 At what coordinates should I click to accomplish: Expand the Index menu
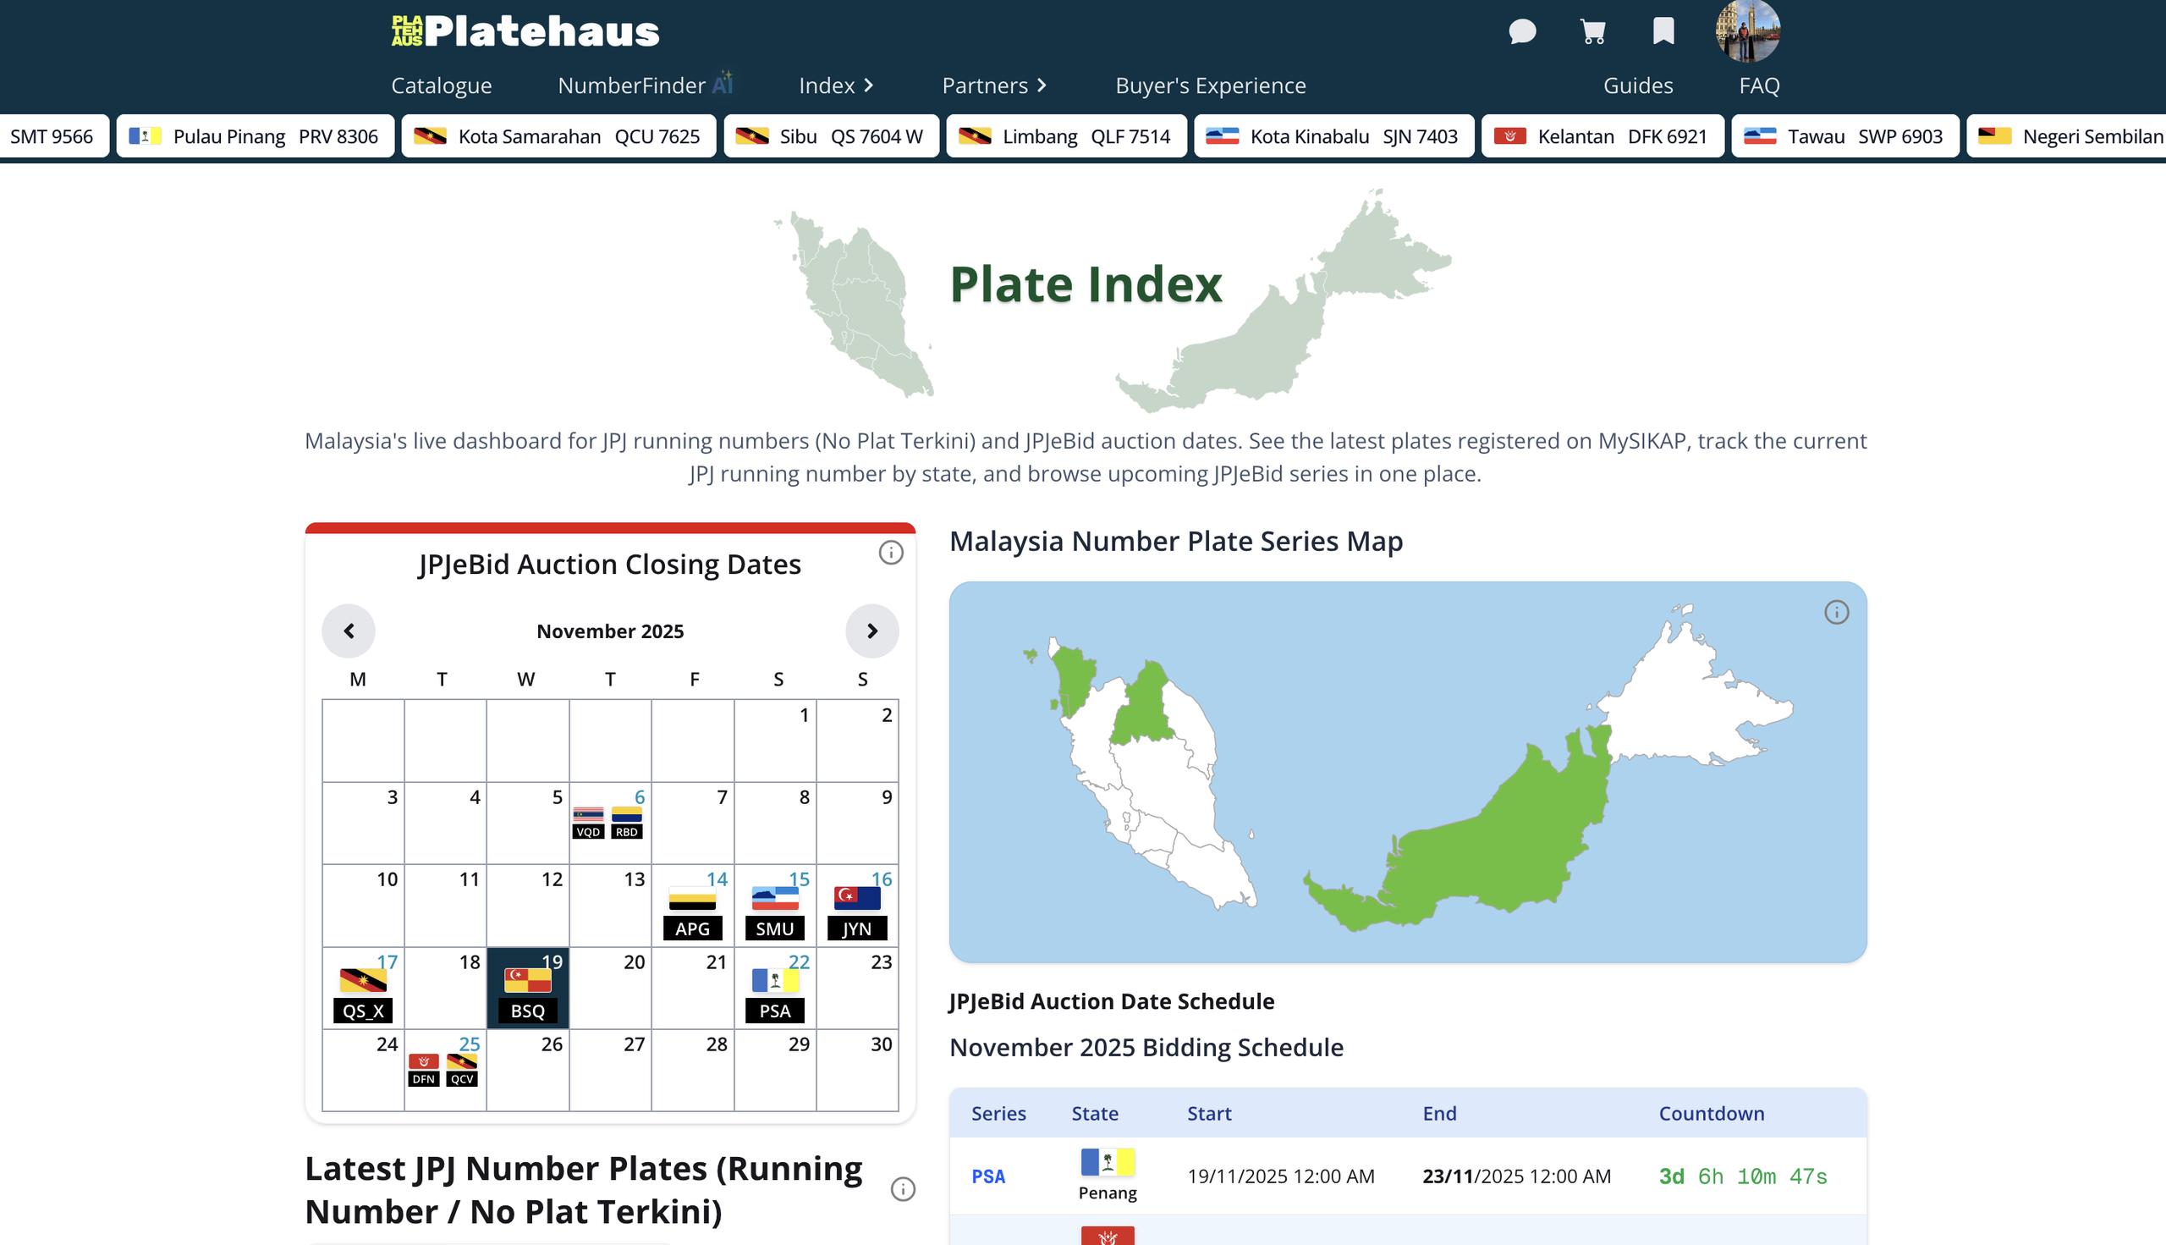pos(835,85)
